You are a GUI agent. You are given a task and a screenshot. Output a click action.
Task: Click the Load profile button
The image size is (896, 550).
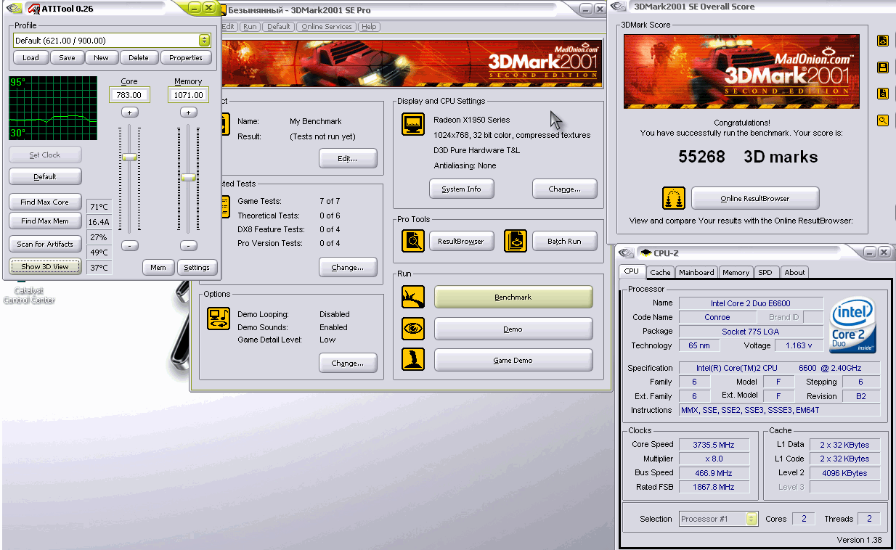pyautogui.click(x=31, y=58)
